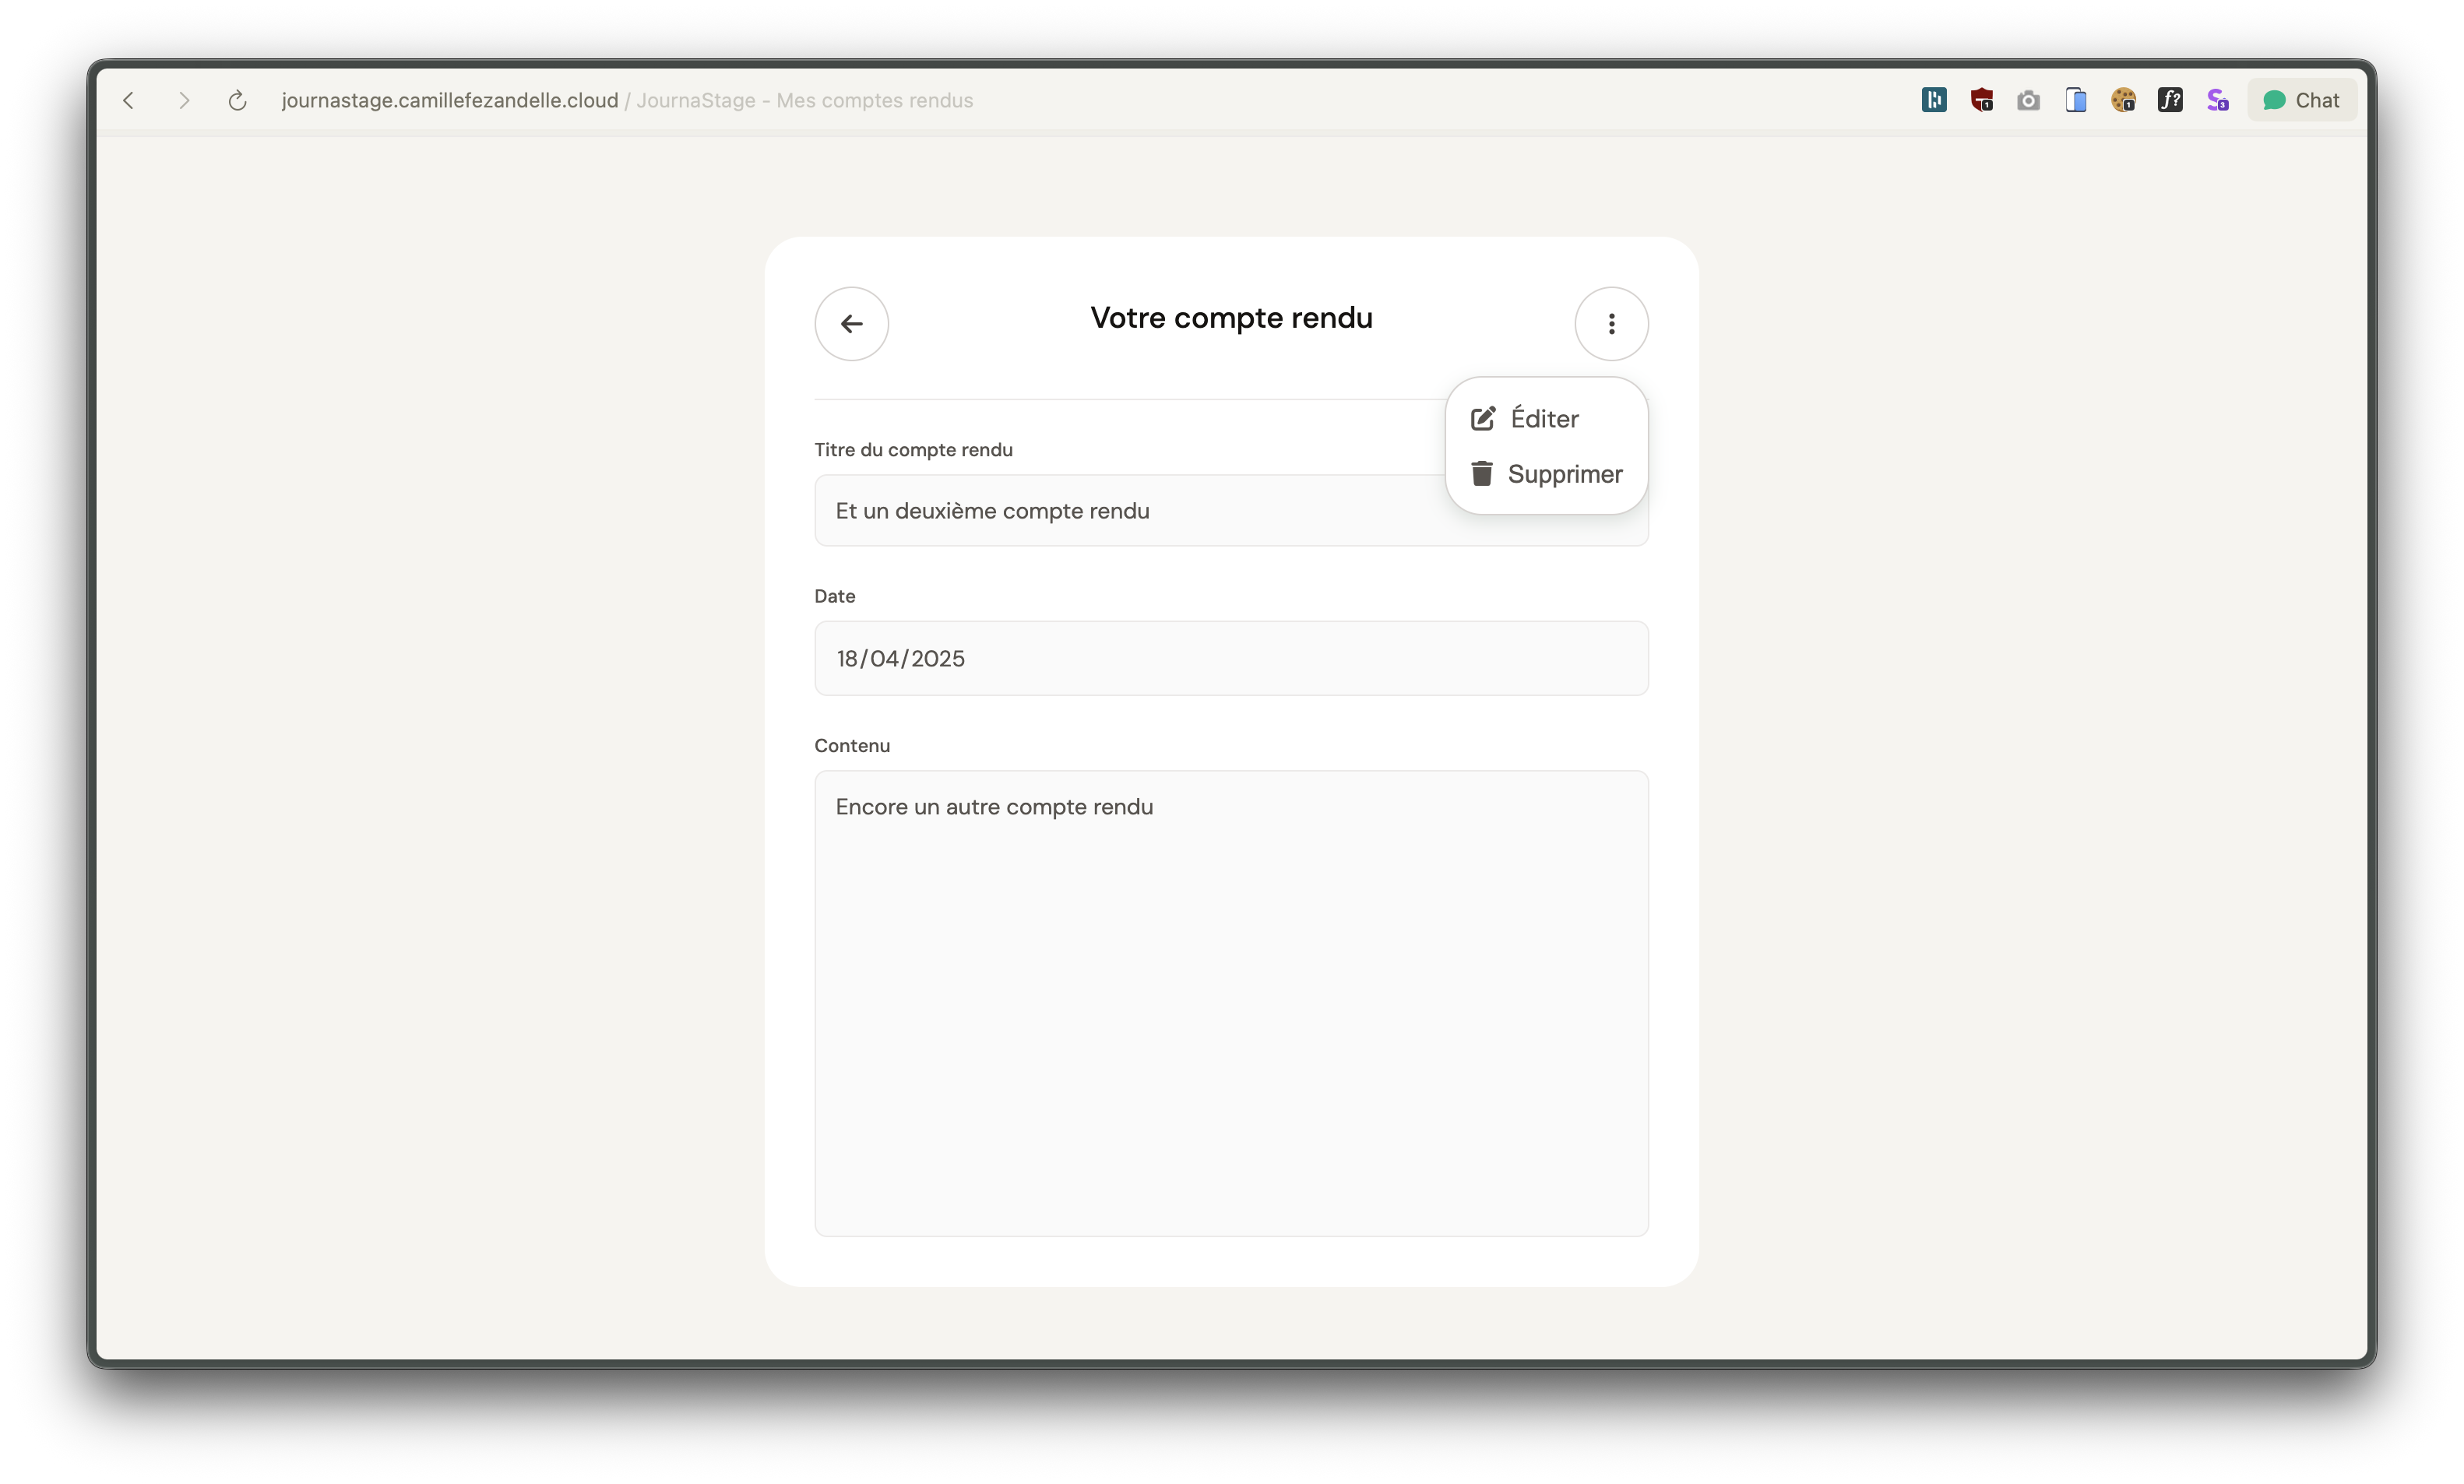
Task: Click the pencil edit icon
Action: pyautogui.click(x=1483, y=418)
